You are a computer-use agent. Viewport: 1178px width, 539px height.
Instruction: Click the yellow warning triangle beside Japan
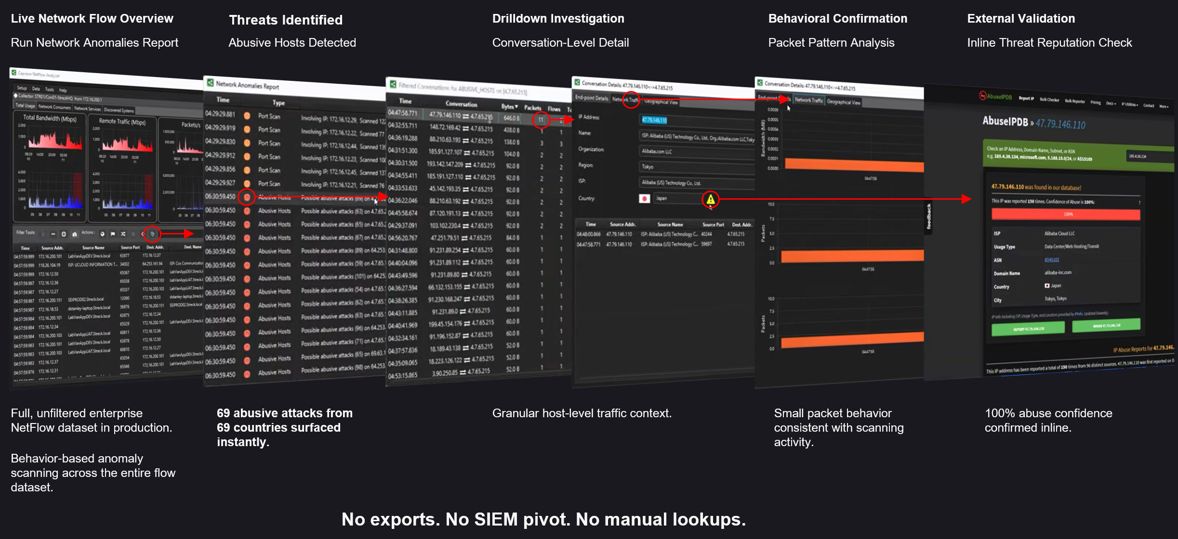coord(710,199)
